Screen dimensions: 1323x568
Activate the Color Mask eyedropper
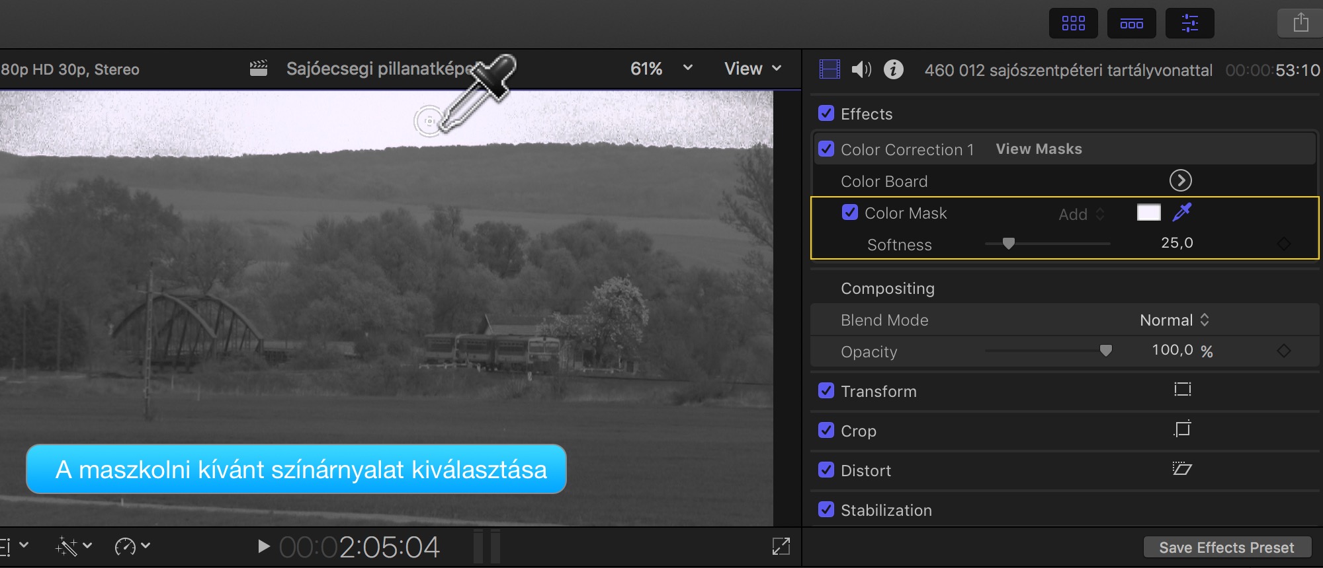pyautogui.click(x=1181, y=212)
